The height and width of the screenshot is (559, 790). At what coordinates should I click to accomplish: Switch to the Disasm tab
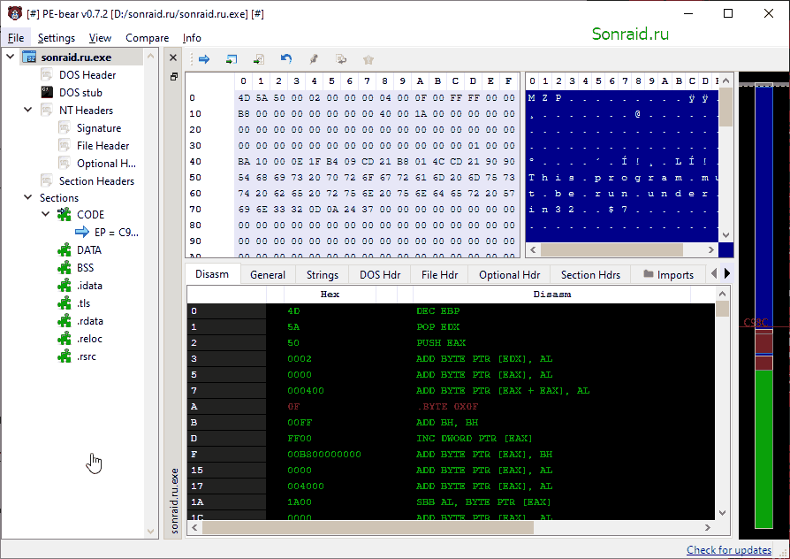click(211, 274)
